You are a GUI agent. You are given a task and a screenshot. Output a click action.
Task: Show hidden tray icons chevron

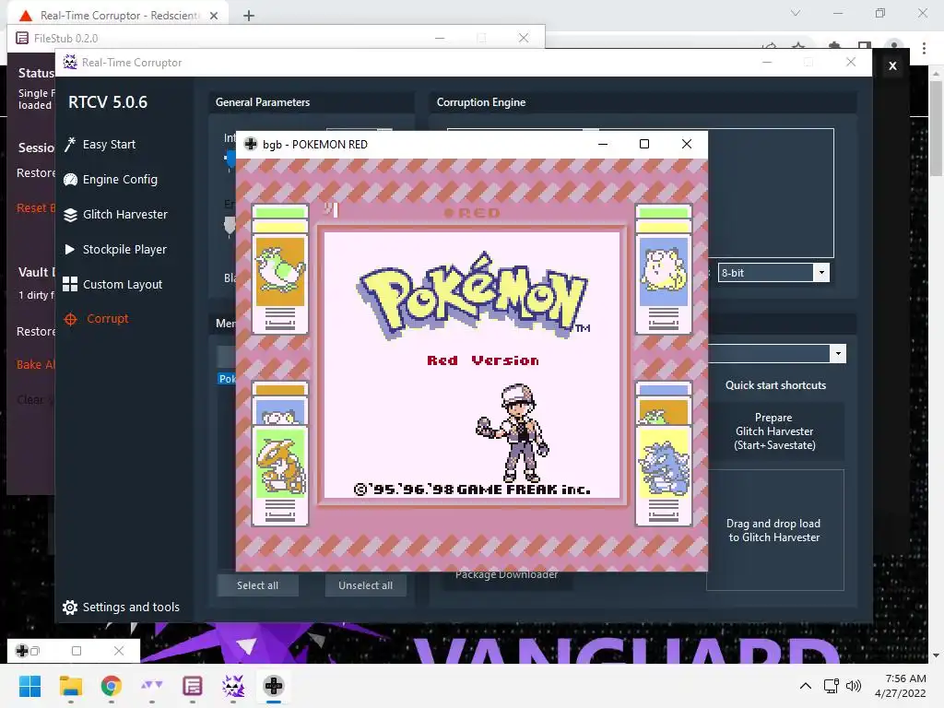[x=805, y=686]
